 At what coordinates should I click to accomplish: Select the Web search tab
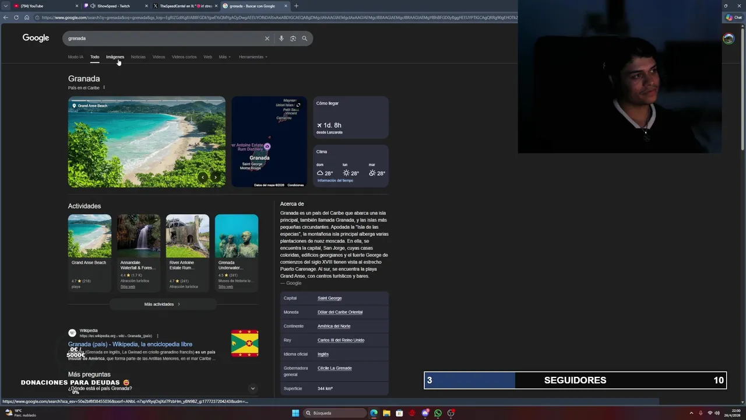(207, 57)
